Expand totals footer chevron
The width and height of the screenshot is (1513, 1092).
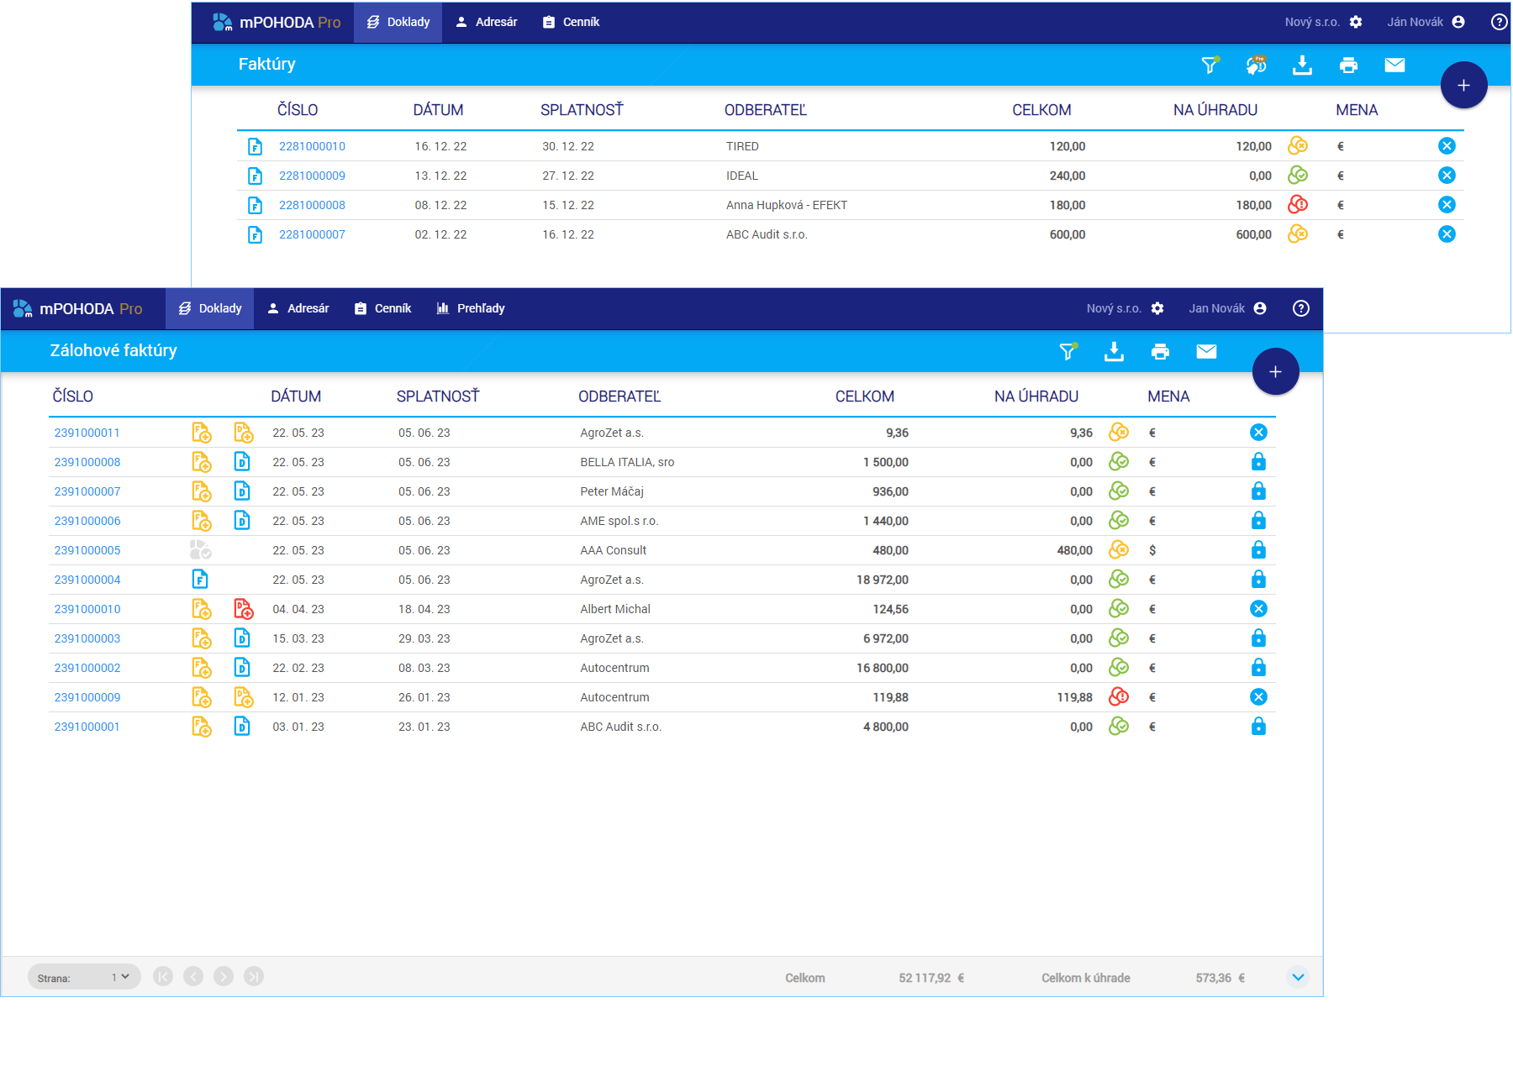(x=1298, y=977)
